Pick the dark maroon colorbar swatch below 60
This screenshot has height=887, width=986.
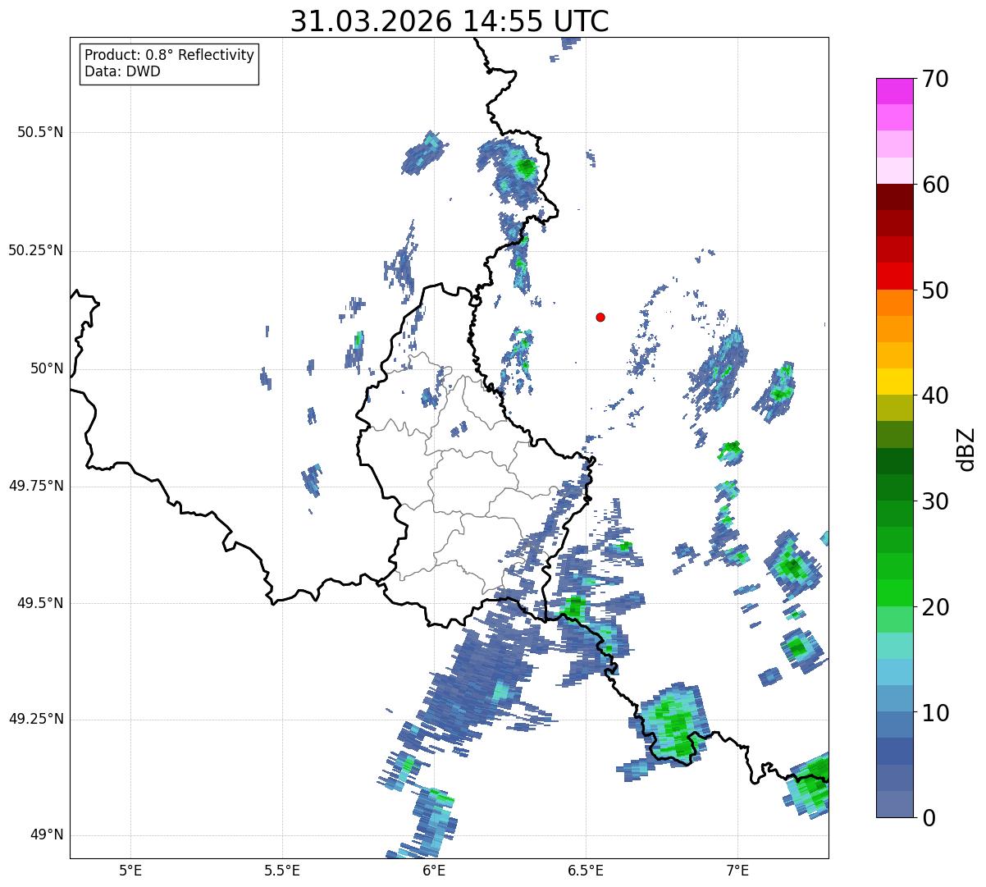894,197
